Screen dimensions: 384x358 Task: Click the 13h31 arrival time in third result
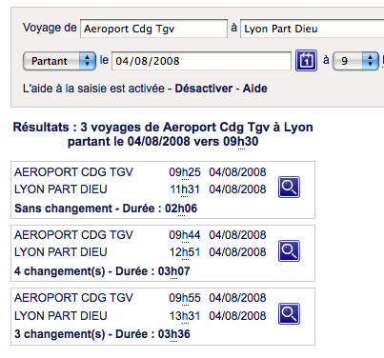point(185,316)
